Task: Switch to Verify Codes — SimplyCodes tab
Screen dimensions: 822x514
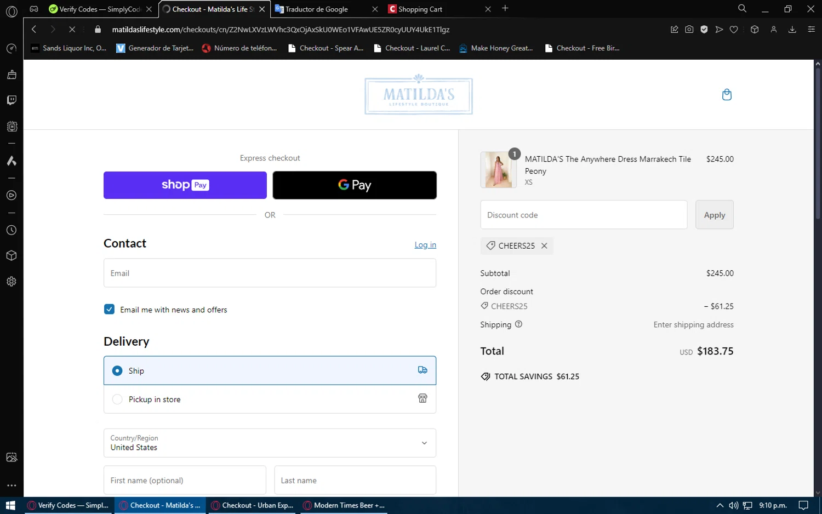Action: [x=100, y=9]
